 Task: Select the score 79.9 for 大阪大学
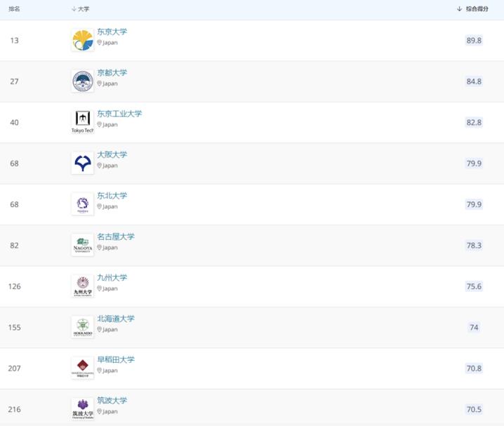click(x=474, y=164)
